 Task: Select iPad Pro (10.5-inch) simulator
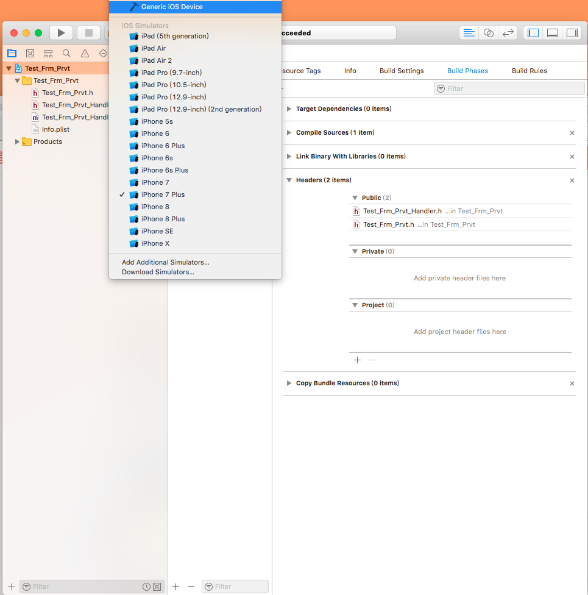coord(196,85)
